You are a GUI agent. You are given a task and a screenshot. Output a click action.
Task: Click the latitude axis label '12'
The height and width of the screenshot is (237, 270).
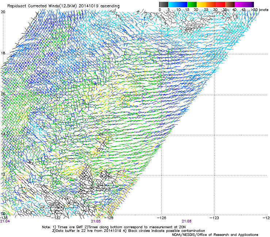(x=3, y=174)
